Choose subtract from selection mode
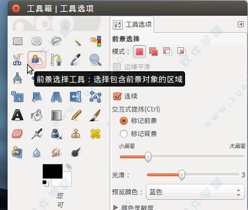This screenshot has width=248, height=210. (168, 52)
